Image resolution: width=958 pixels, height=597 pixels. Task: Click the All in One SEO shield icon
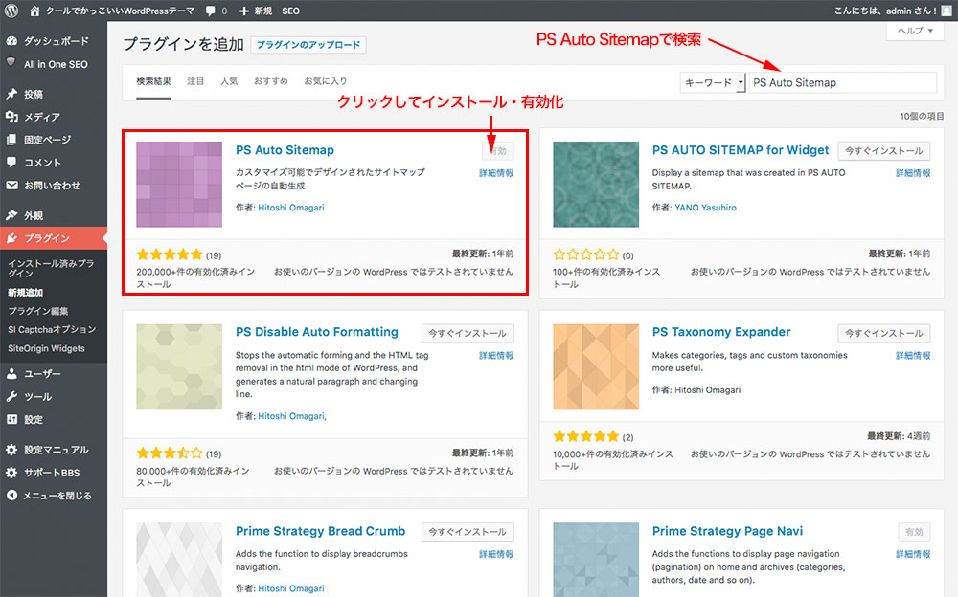[11, 63]
